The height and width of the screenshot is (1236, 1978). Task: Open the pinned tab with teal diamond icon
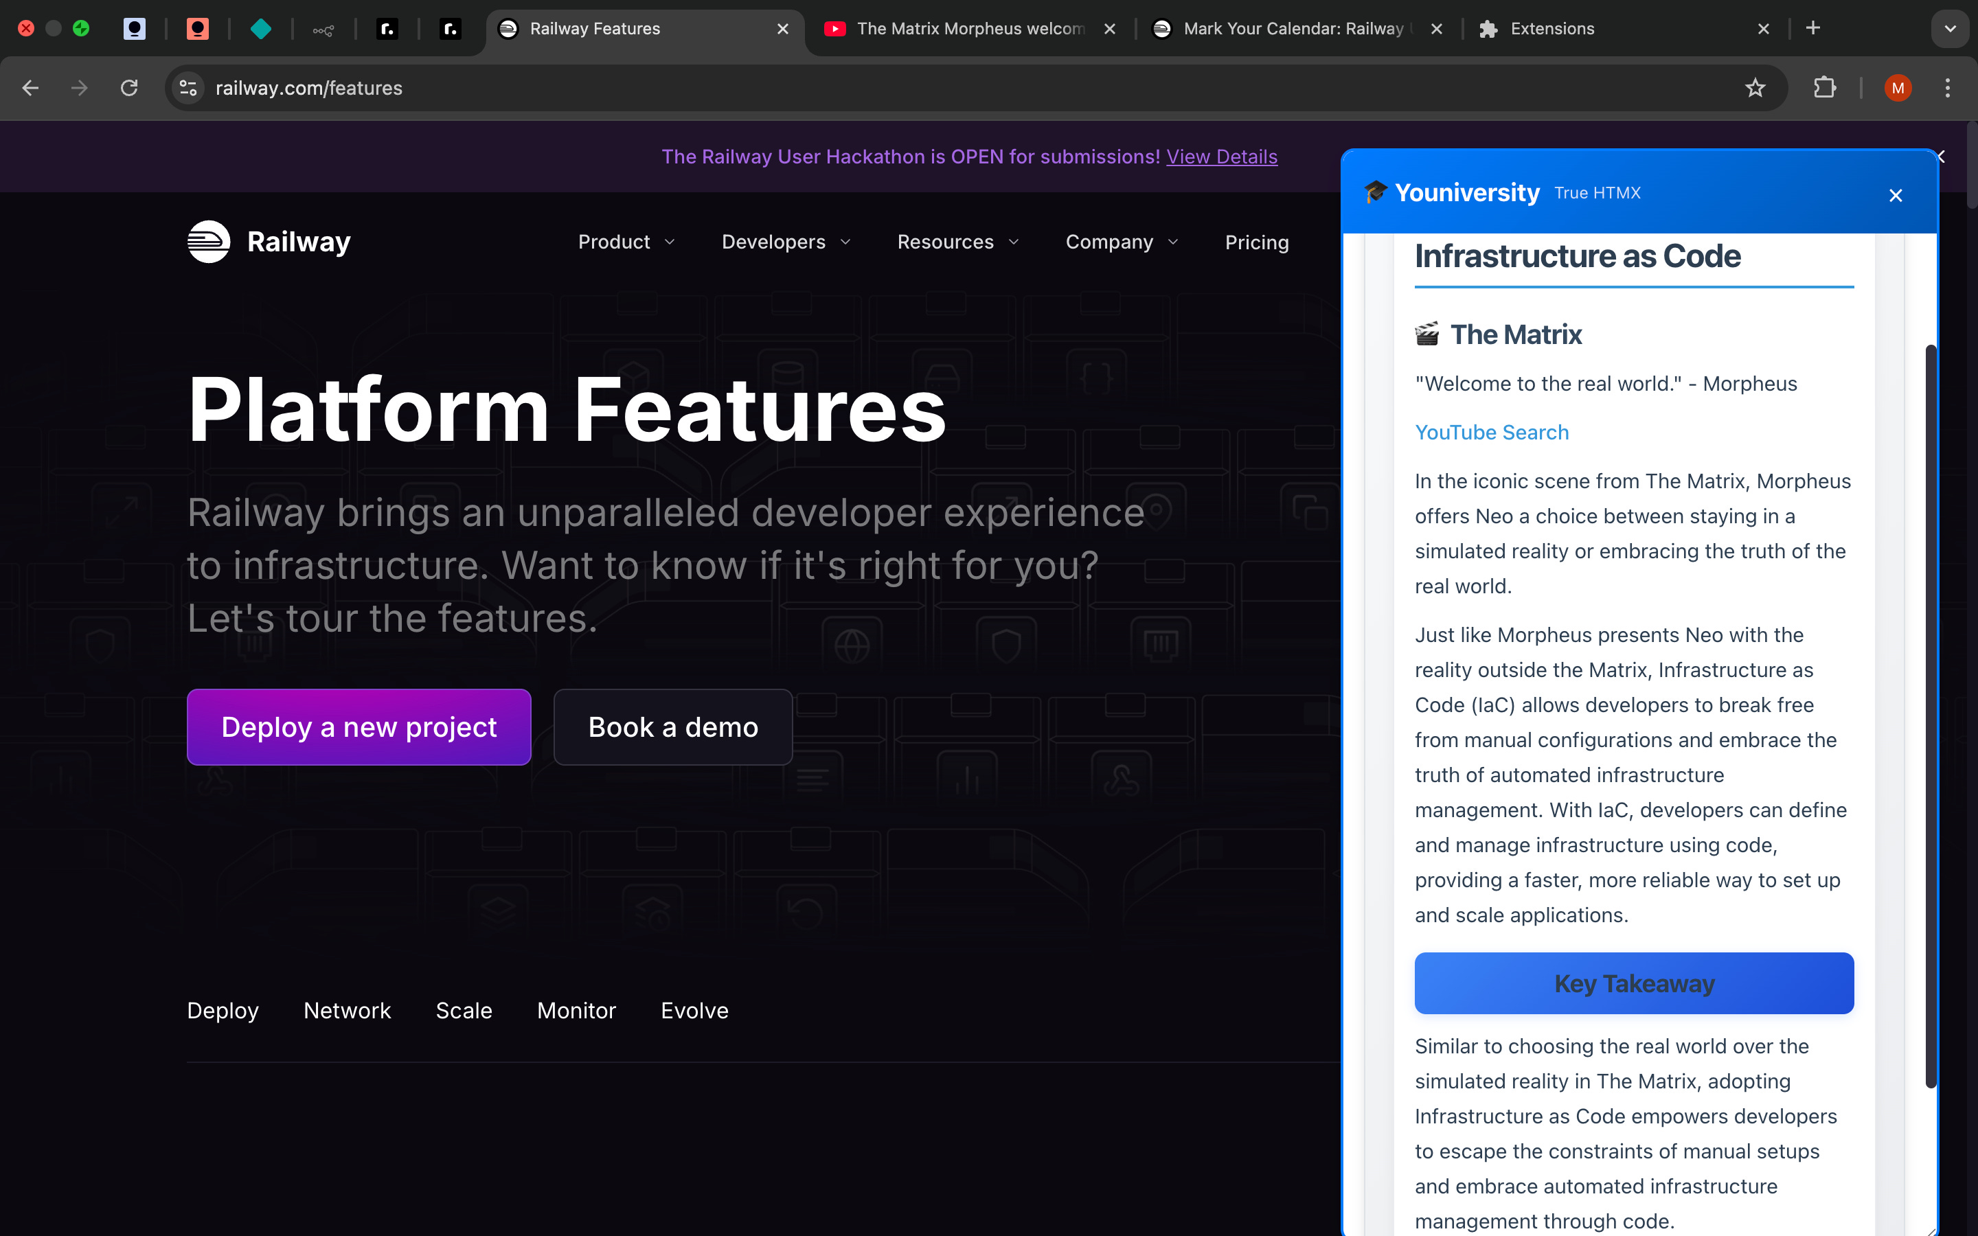coord(261,29)
